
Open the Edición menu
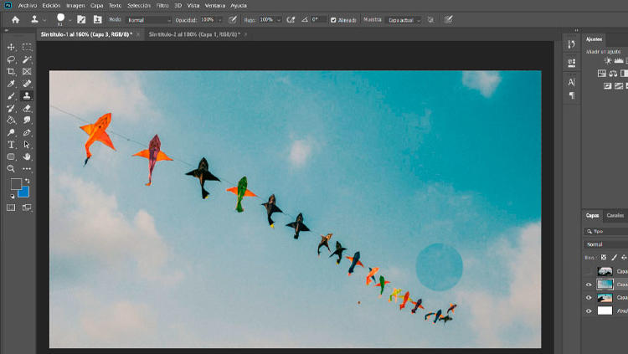(51, 6)
